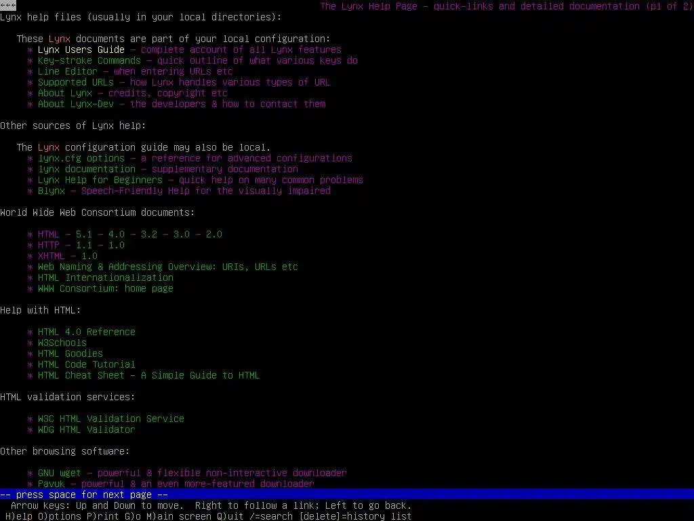This screenshot has height=521, width=694.
Task: Open the HTML 3.2 version link
Action: 148,234
